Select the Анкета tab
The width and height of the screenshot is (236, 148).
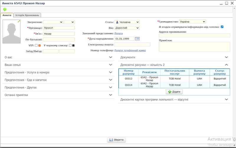tap(7, 15)
